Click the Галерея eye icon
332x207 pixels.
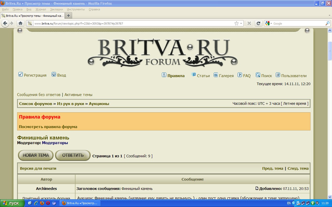[216, 75]
